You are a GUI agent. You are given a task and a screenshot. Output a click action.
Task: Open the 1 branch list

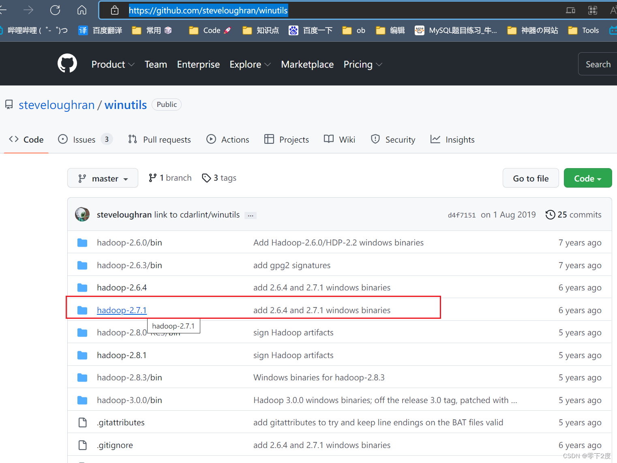pyautogui.click(x=170, y=178)
